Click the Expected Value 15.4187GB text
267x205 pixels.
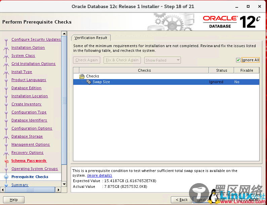click(115, 181)
